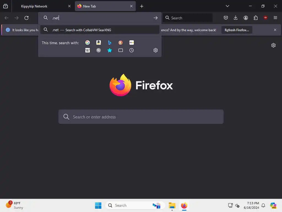Click the Windows taskbar Search box
Screen dimensions: 282x212
(x=135, y=205)
